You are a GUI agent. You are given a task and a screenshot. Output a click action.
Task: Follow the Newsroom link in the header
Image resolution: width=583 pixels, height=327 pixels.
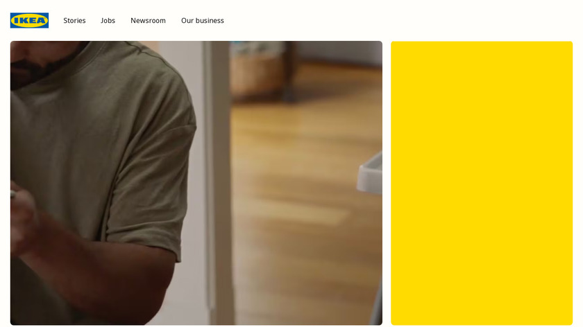click(x=148, y=20)
